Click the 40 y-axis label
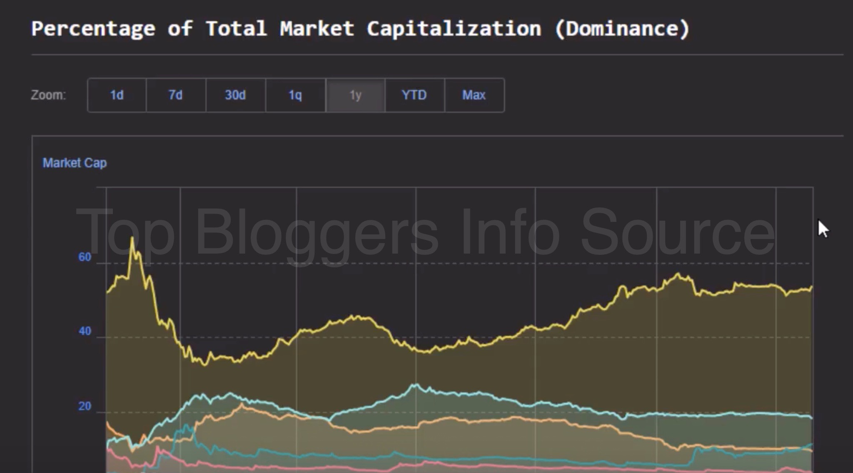Screen dimensions: 853x473 85,331
